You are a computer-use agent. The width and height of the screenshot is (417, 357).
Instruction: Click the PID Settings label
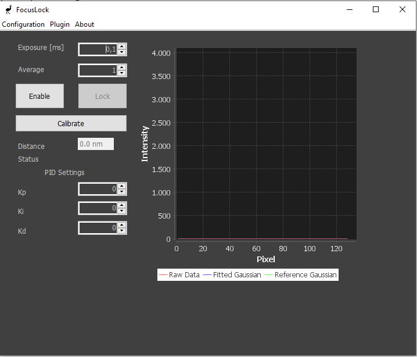64,173
